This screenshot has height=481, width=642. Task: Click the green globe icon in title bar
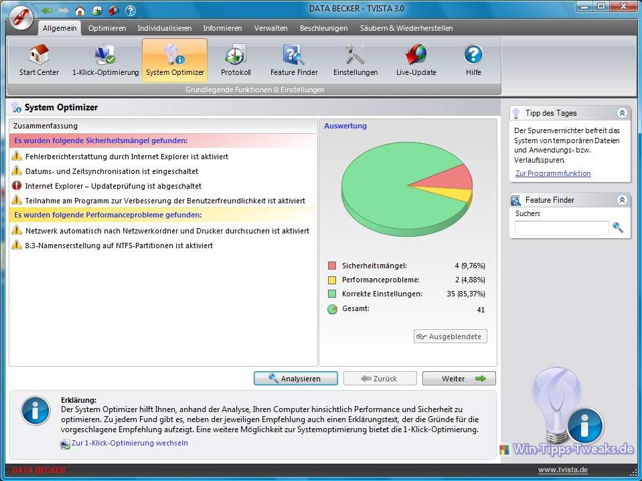tap(97, 11)
